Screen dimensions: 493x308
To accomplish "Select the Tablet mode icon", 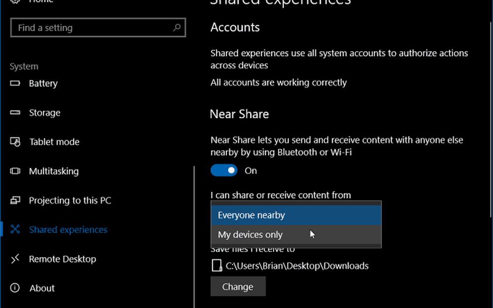I will (15, 142).
